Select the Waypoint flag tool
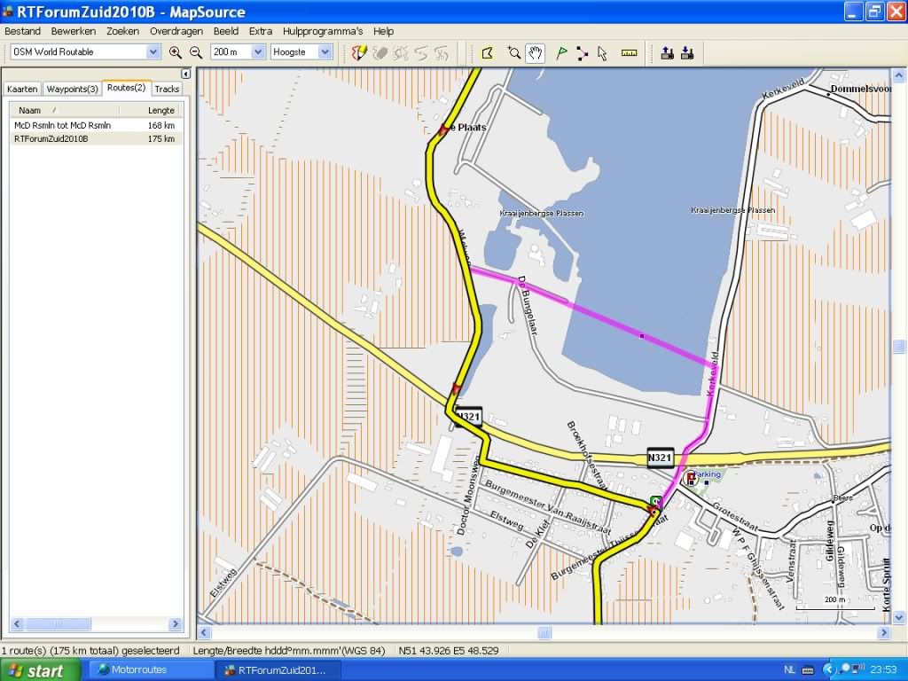 pos(561,53)
